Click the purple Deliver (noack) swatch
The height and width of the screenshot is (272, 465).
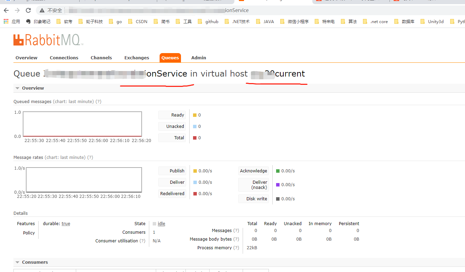(278, 185)
